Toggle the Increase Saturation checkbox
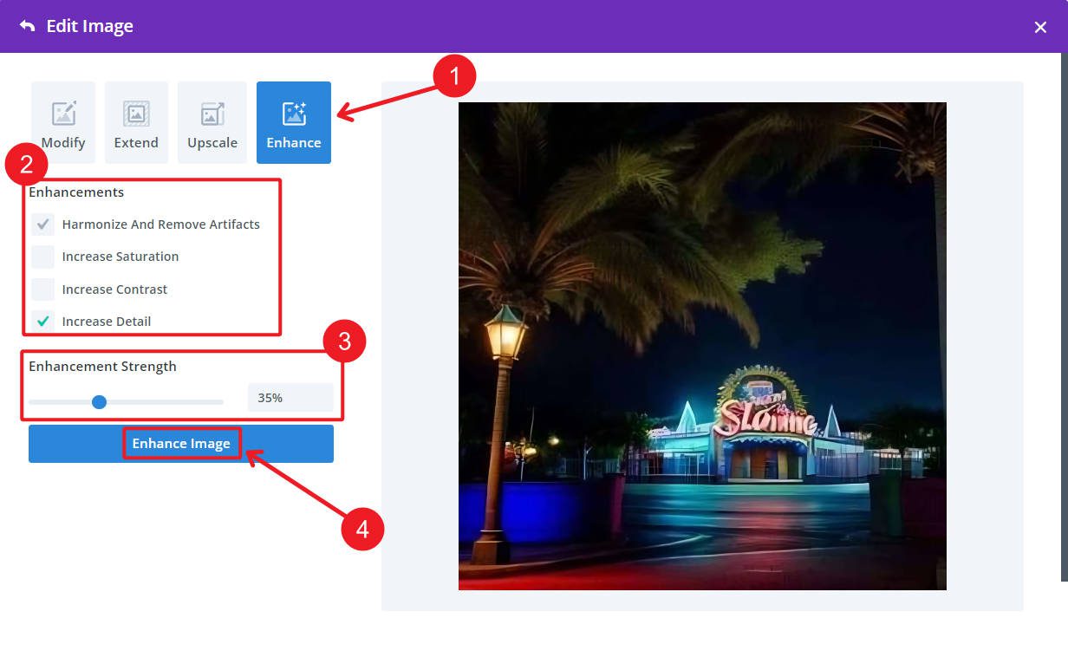Image resolution: width=1068 pixels, height=670 pixels. [42, 257]
